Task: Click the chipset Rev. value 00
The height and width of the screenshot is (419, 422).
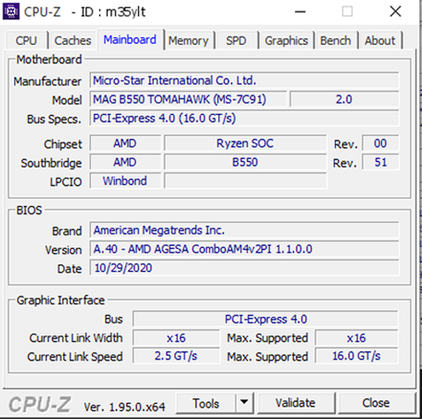Action: coord(380,143)
